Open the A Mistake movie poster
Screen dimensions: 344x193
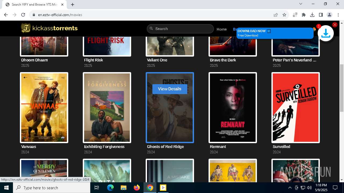tap(170, 170)
